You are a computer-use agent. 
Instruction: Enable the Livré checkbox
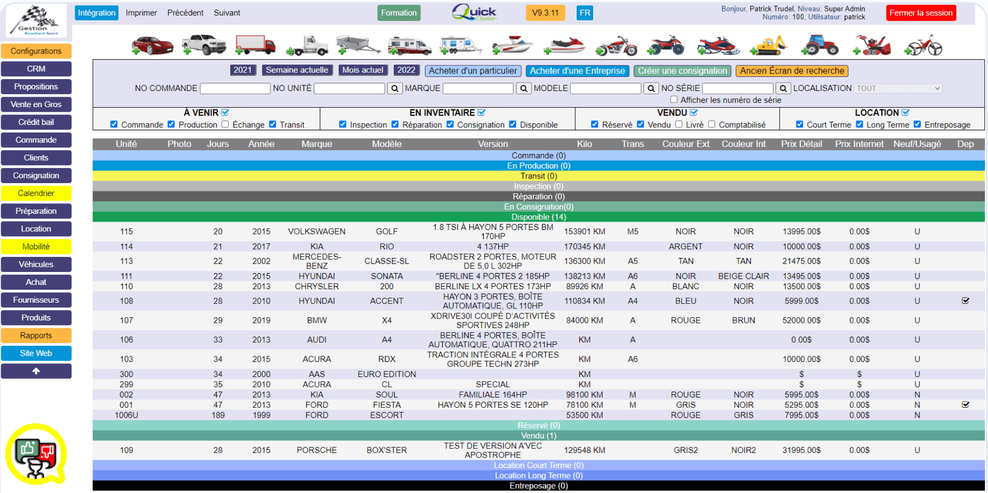tap(679, 124)
